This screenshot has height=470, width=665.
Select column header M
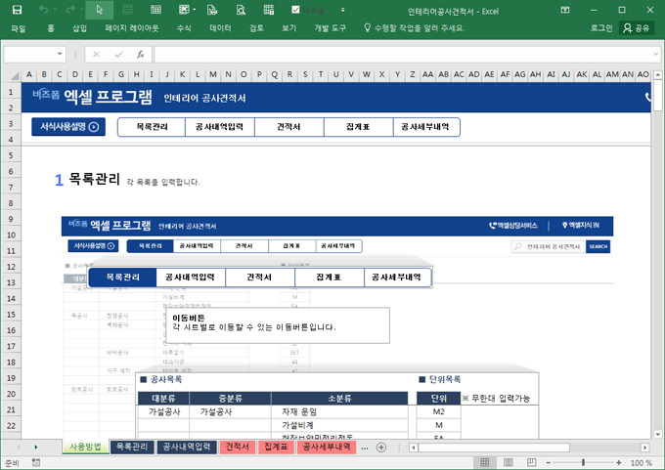click(x=213, y=74)
